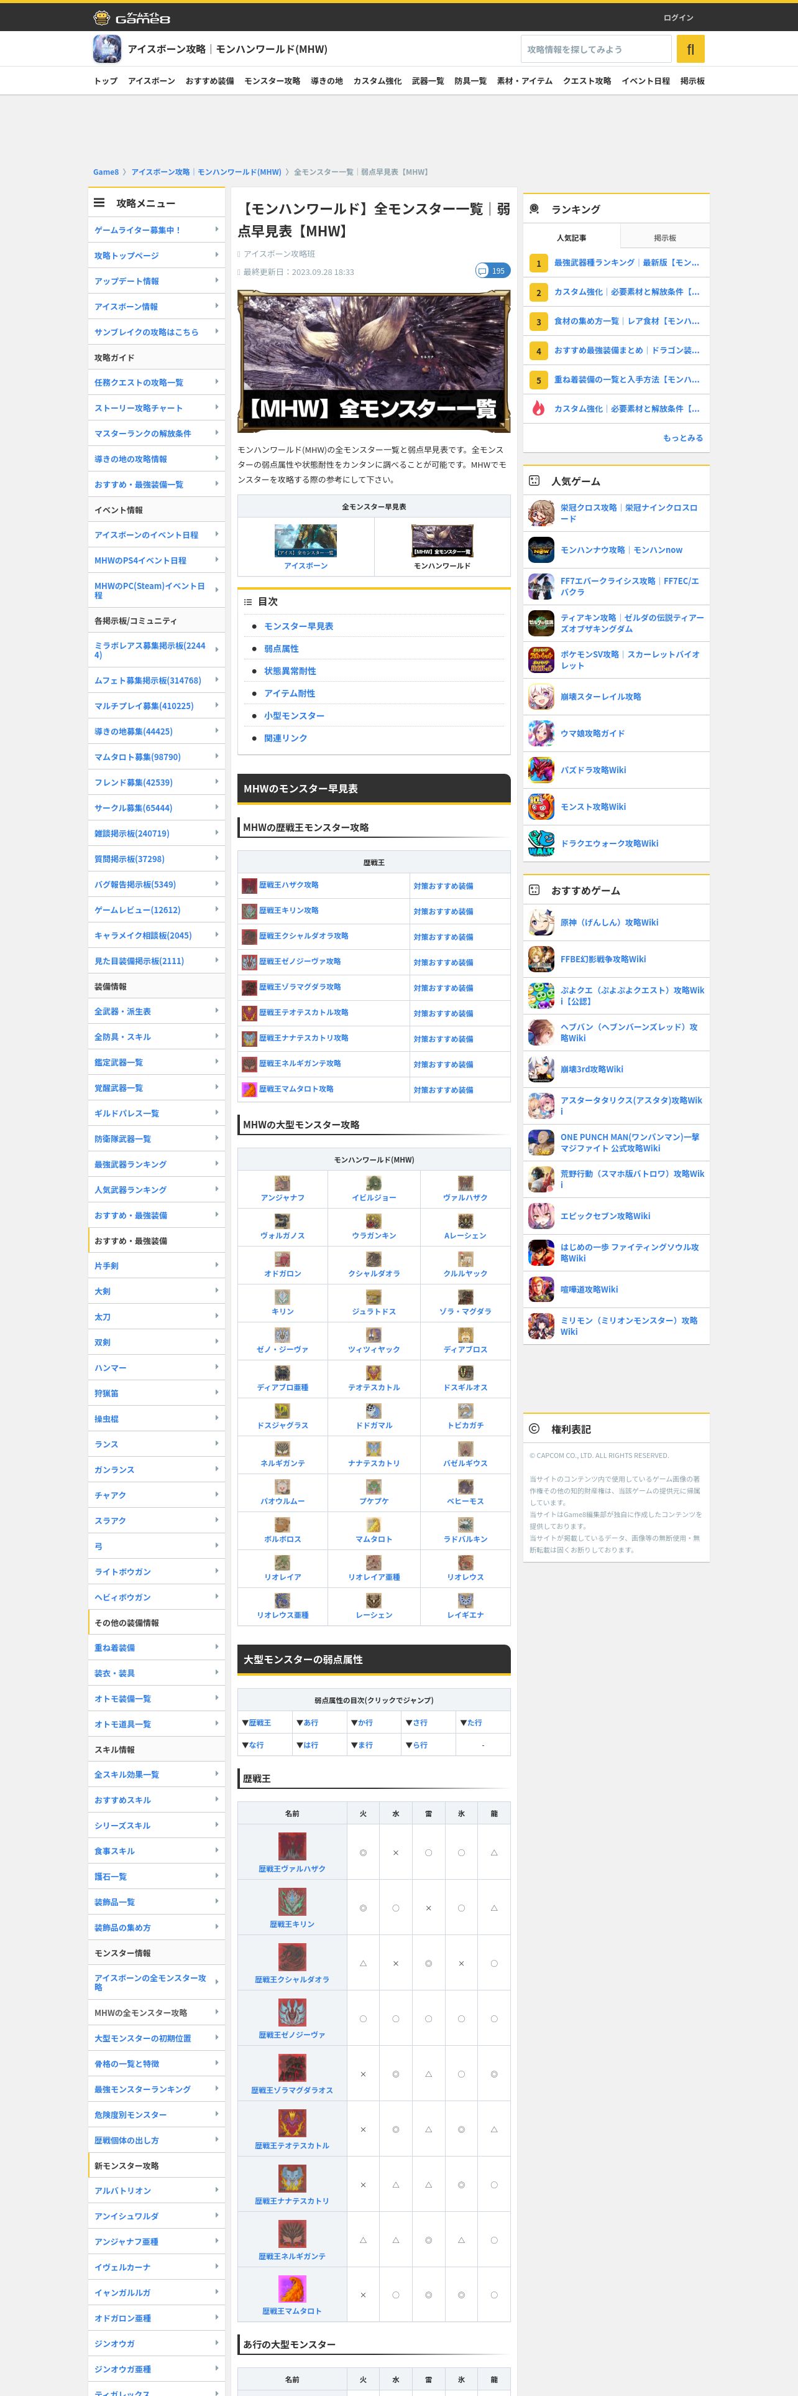Click the search input field
Image resolution: width=798 pixels, height=2396 pixels.
[x=595, y=49]
